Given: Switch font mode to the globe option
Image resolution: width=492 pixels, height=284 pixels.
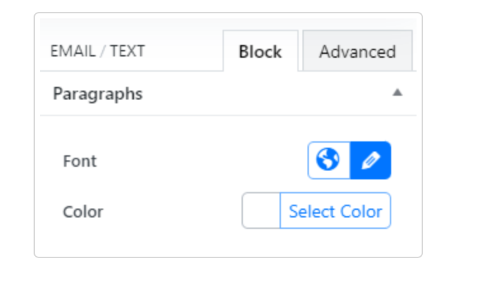Looking at the screenshot, I should [x=328, y=160].
